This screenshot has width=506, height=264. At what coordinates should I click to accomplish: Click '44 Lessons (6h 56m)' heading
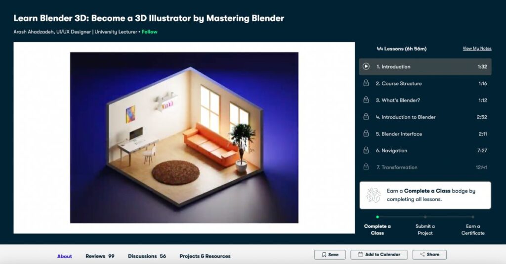[x=401, y=49]
